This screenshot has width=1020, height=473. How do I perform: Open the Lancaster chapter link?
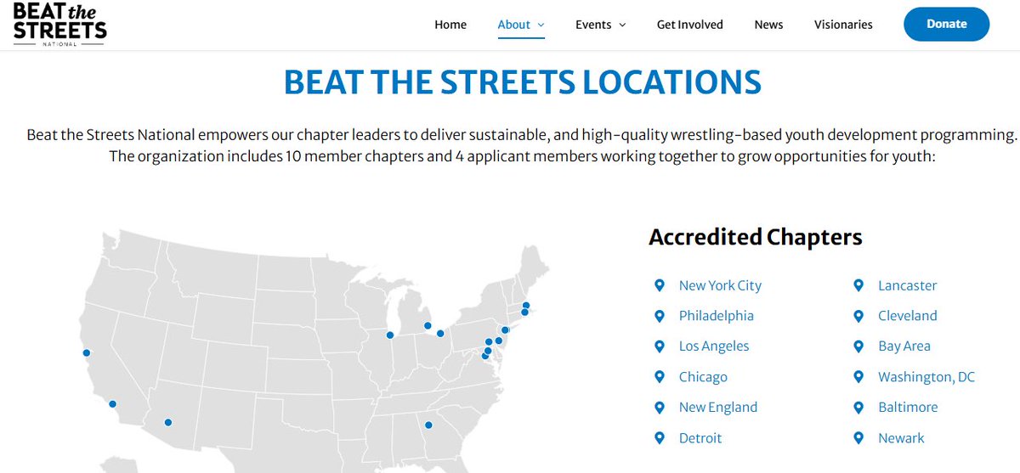point(908,285)
